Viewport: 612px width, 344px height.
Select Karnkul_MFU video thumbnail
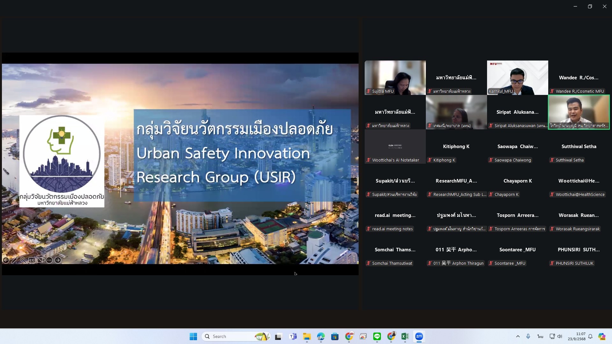517,77
